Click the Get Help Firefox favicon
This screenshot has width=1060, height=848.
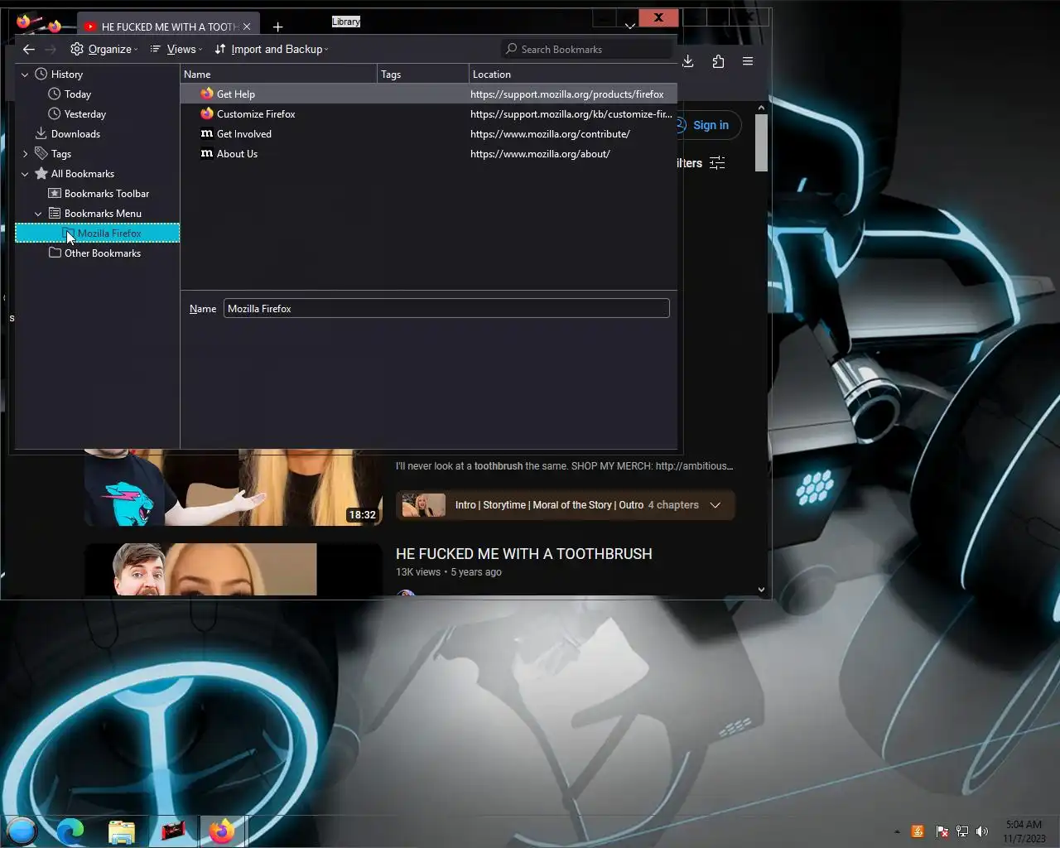(207, 94)
